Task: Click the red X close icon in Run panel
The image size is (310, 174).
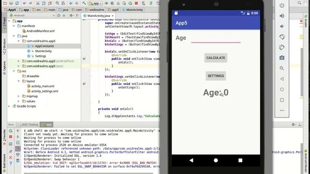Action: [11, 158]
